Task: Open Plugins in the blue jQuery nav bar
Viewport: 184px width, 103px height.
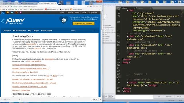Action: pos(36,31)
